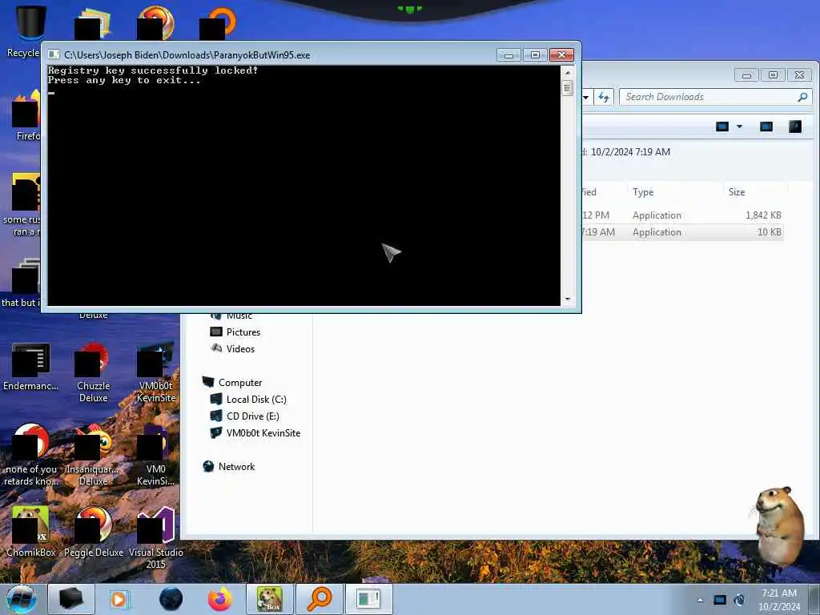Click the Explorer help icon
This screenshot has width=820, height=615.
pyautogui.click(x=795, y=127)
